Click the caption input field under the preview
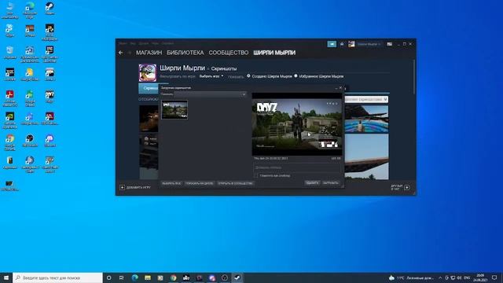The width and height of the screenshot is (503, 283). click(x=297, y=167)
